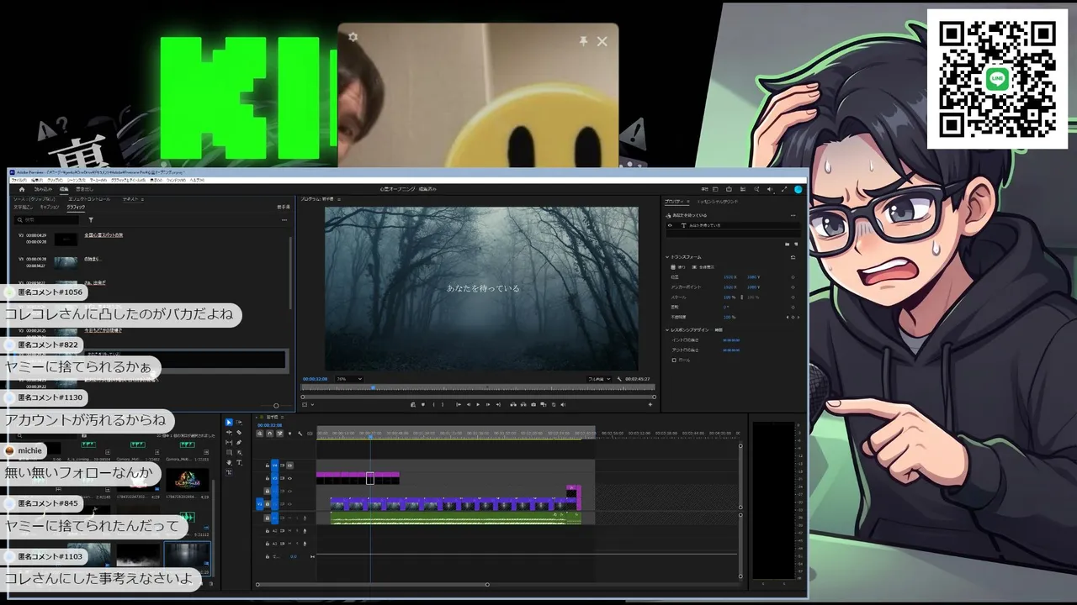Select the Captions tab in Text panel
Viewport: 1077px width, 605px height.
(x=50, y=207)
